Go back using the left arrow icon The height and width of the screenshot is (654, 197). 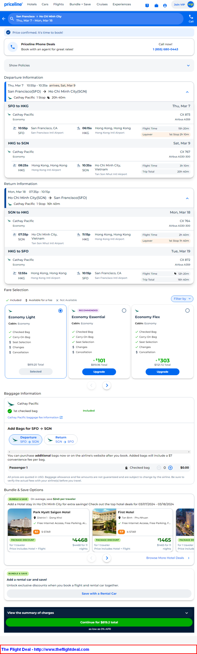4,19
